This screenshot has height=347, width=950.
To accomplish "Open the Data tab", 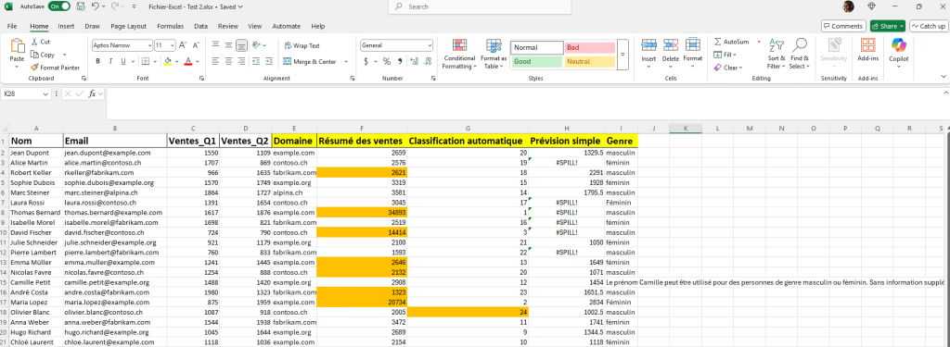I will pyautogui.click(x=201, y=27).
